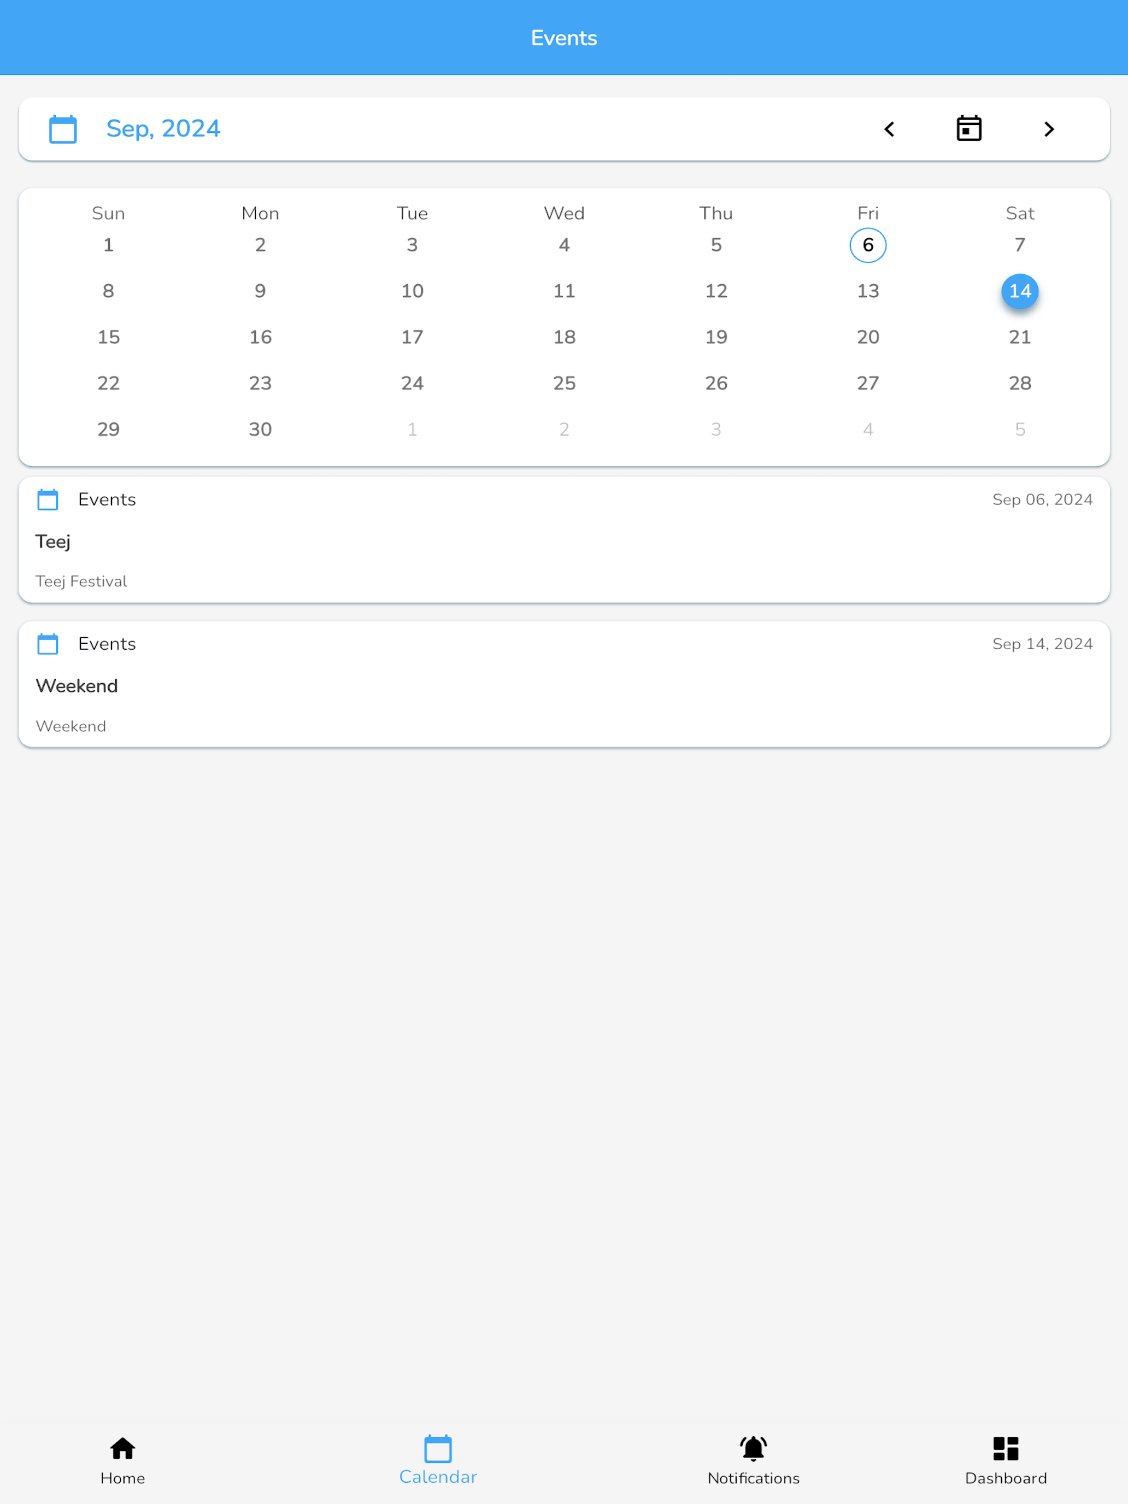The width and height of the screenshot is (1128, 1504).
Task: Click the blue calendar icon beside Sep, 2024
Action: (x=63, y=129)
